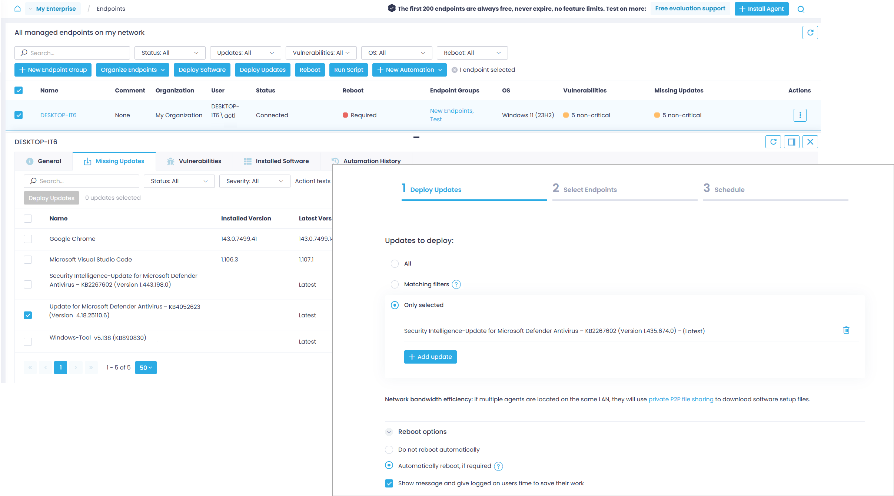Toggle the select-all endpoints header checkbox
The image size is (894, 496).
[x=19, y=90]
